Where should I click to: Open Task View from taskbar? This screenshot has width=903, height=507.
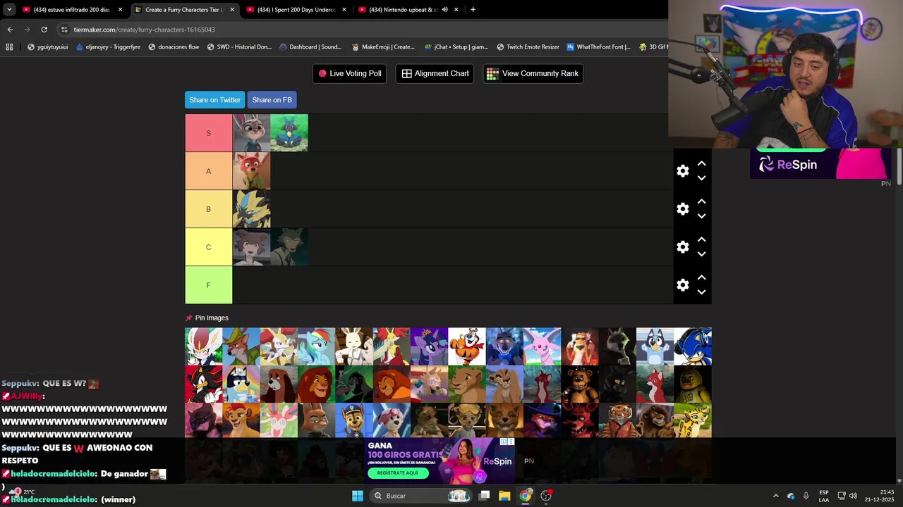[x=484, y=496]
